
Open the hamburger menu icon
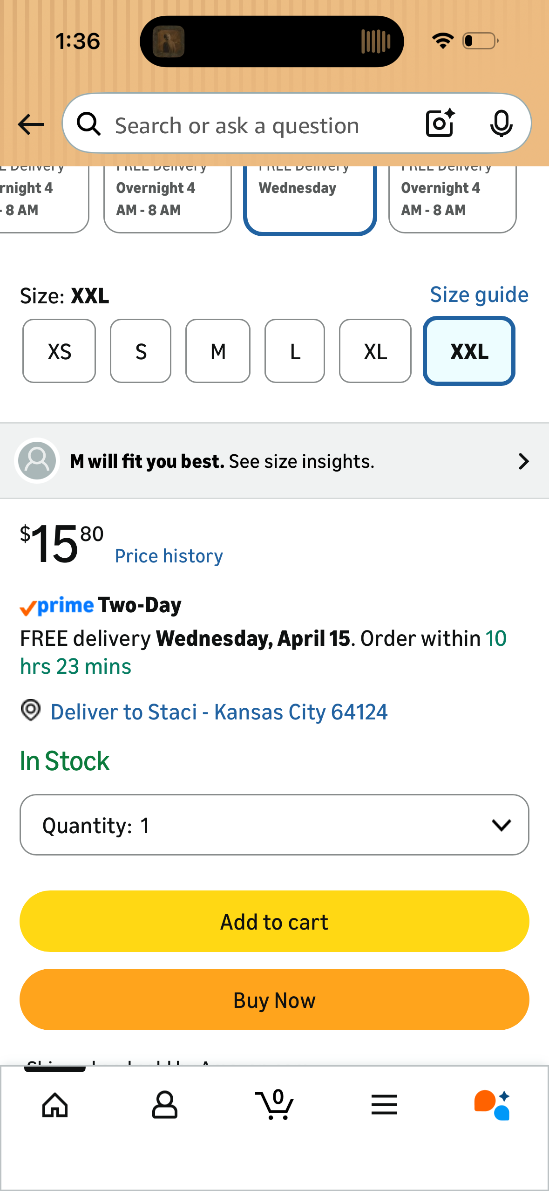(x=384, y=1104)
